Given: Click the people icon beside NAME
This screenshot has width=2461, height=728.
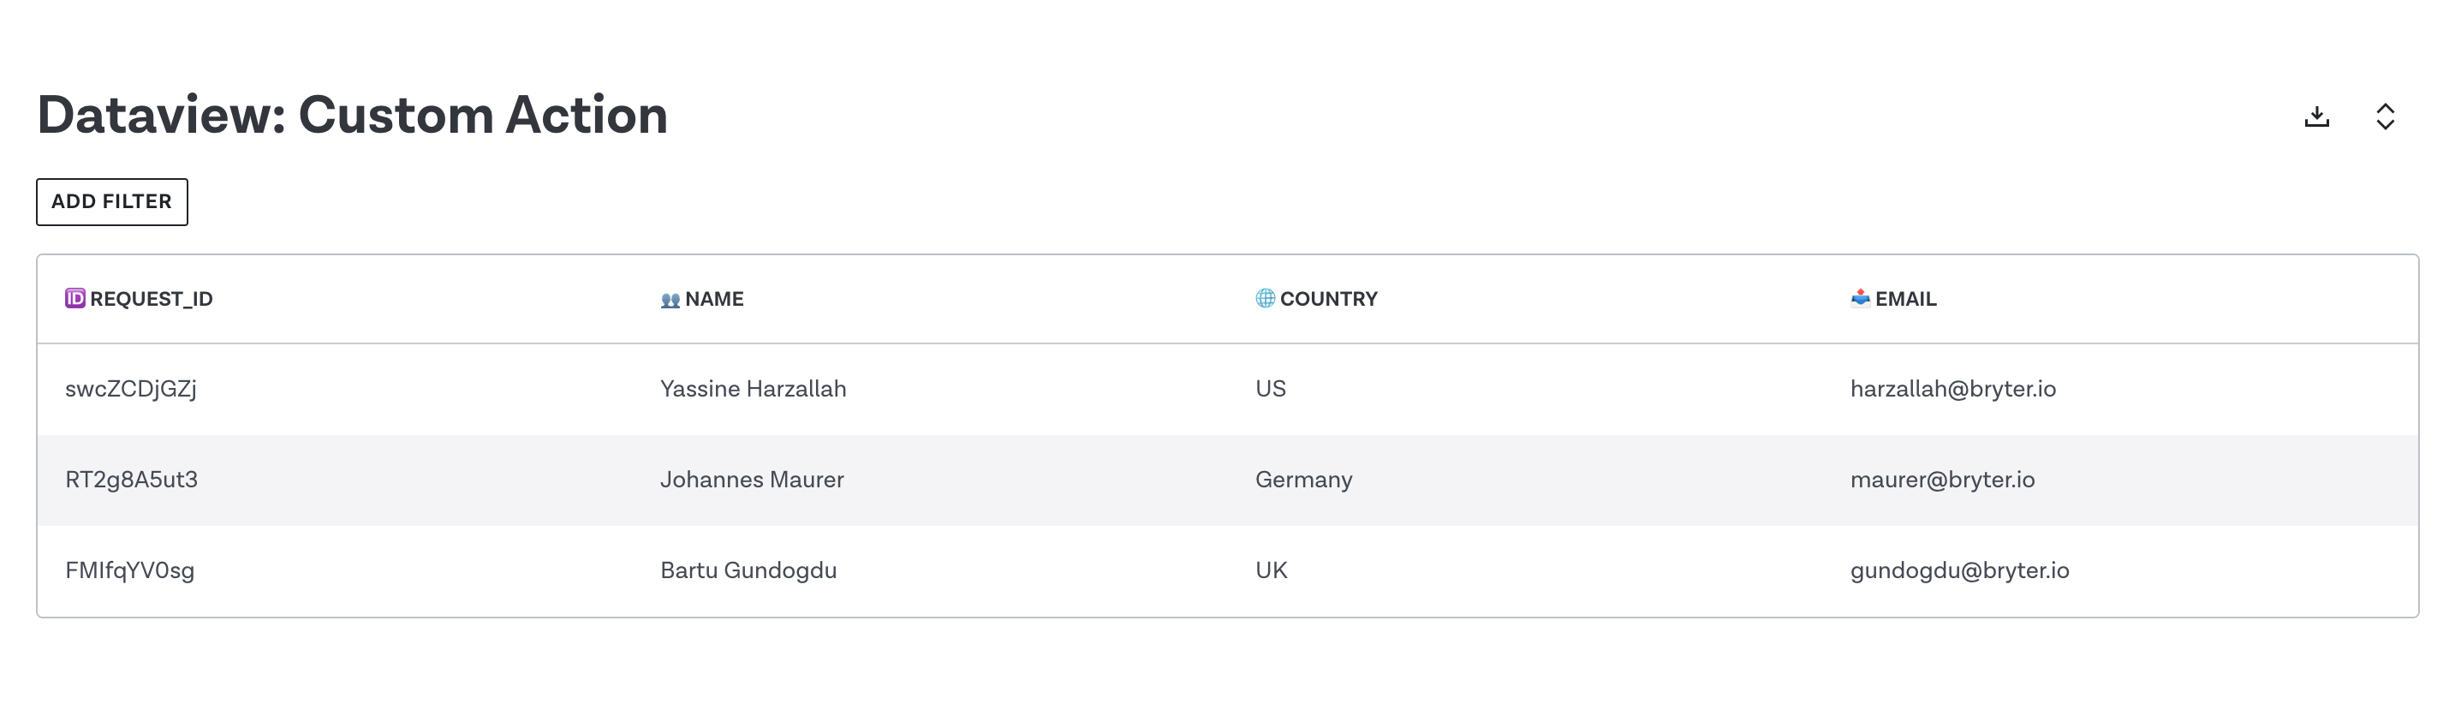Looking at the screenshot, I should (670, 300).
